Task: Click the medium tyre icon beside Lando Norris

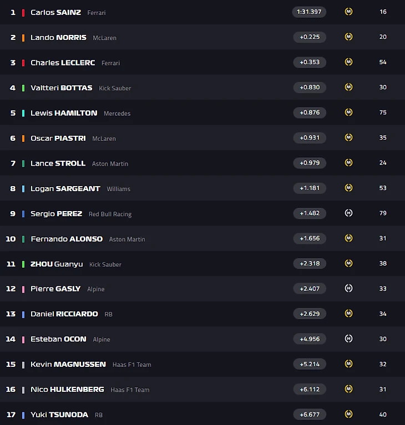Action: coord(348,37)
